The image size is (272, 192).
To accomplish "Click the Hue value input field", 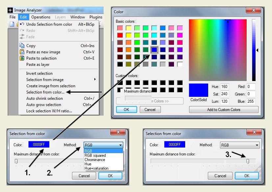I will [225, 87].
